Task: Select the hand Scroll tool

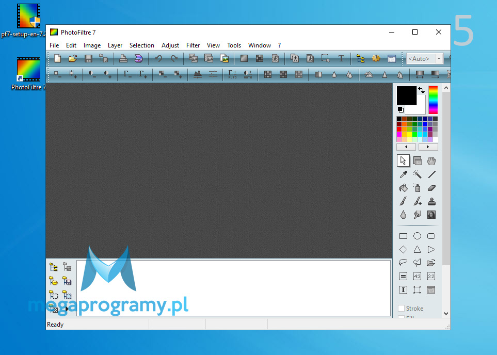Action: pyautogui.click(x=431, y=160)
